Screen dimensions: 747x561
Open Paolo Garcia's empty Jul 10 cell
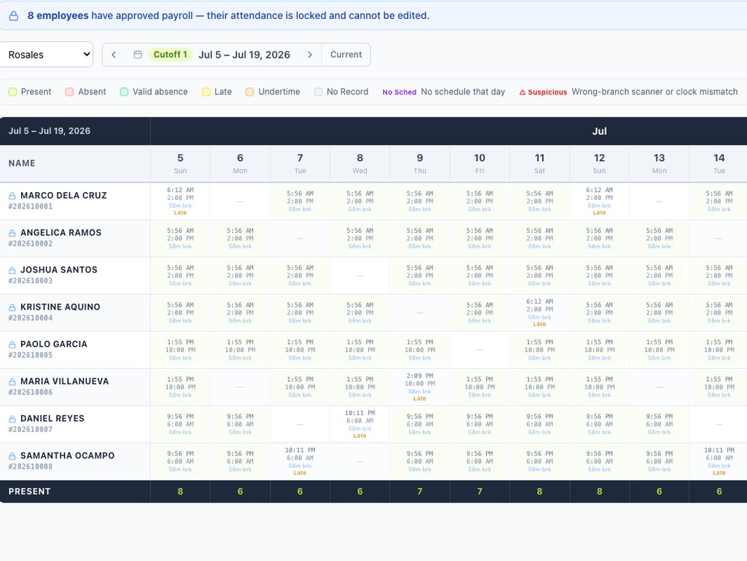click(479, 350)
